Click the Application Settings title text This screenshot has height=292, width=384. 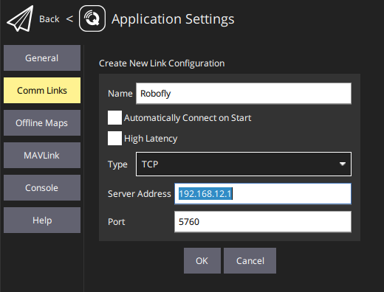(173, 19)
